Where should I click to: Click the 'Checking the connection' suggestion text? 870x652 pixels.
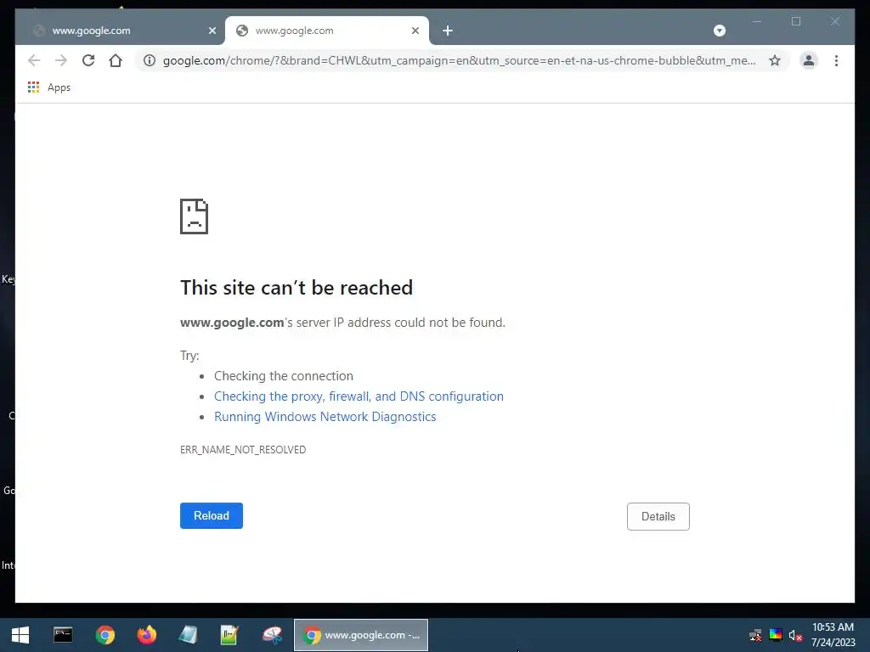point(284,376)
